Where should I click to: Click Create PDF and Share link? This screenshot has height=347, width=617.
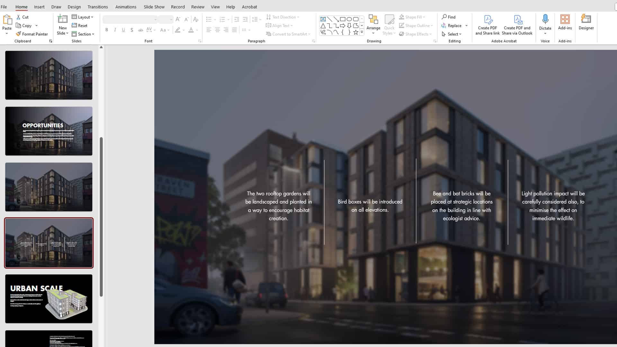click(x=487, y=25)
